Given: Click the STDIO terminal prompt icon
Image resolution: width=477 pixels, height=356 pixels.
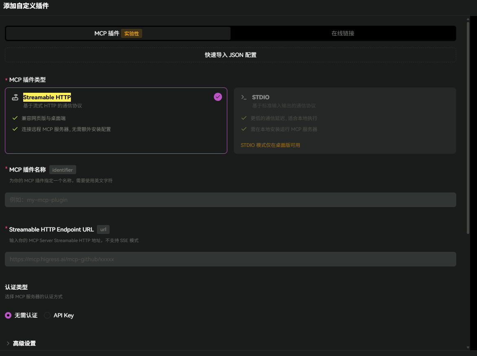Looking at the screenshot, I should pyautogui.click(x=244, y=97).
